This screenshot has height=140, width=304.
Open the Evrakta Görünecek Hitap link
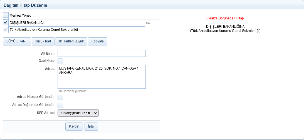pyautogui.click(x=225, y=18)
